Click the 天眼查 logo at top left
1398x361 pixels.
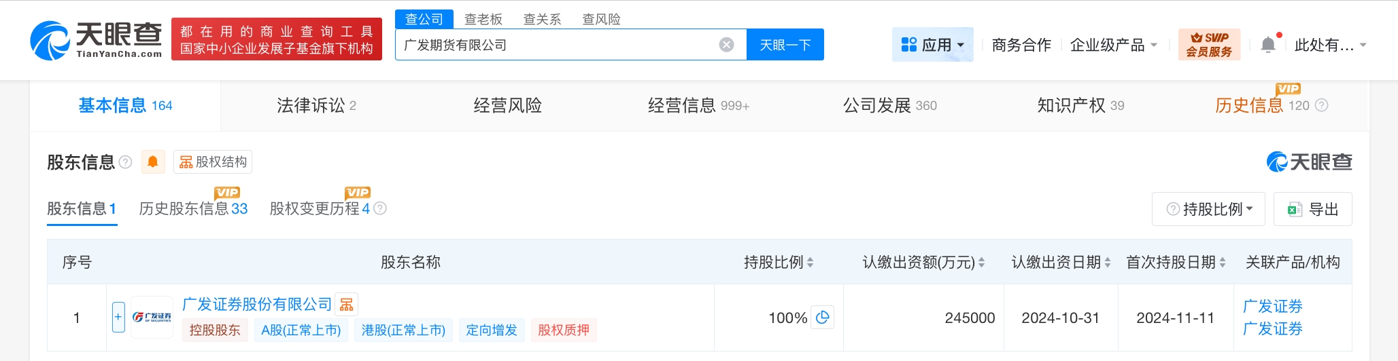tap(96, 39)
